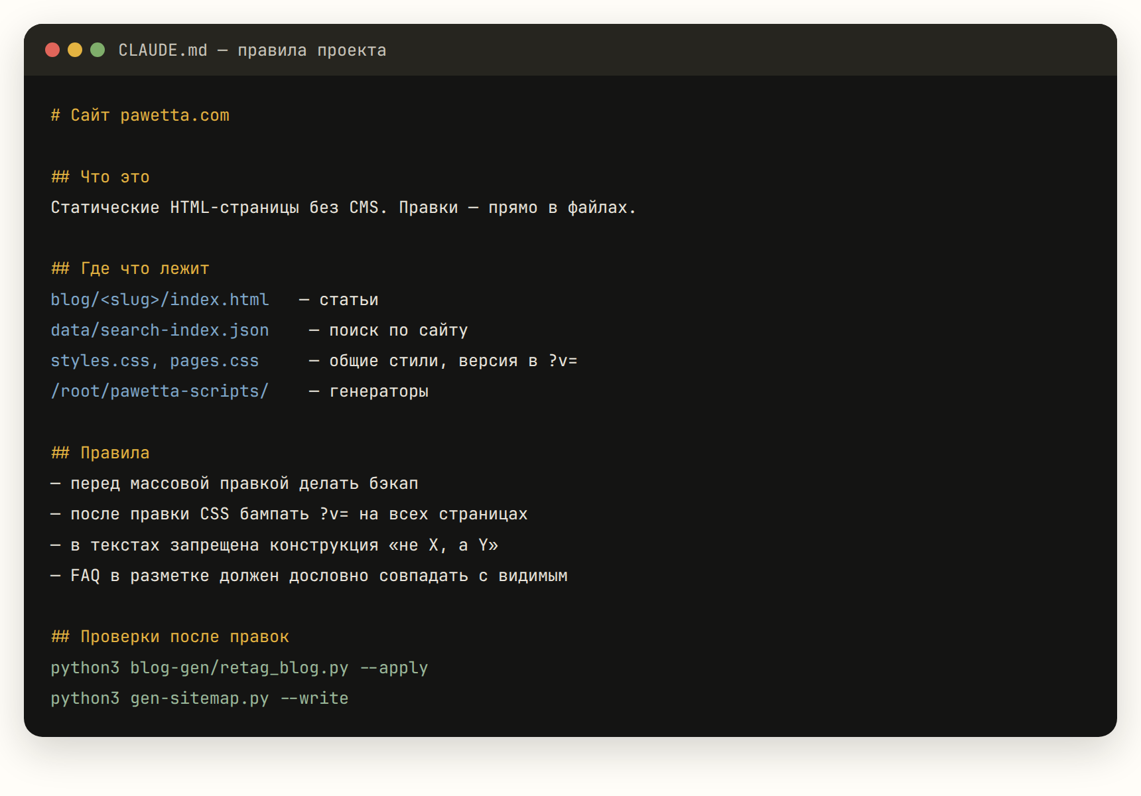The width and height of the screenshot is (1141, 796).
Task: Click the red close window dot
Action: (x=52, y=50)
